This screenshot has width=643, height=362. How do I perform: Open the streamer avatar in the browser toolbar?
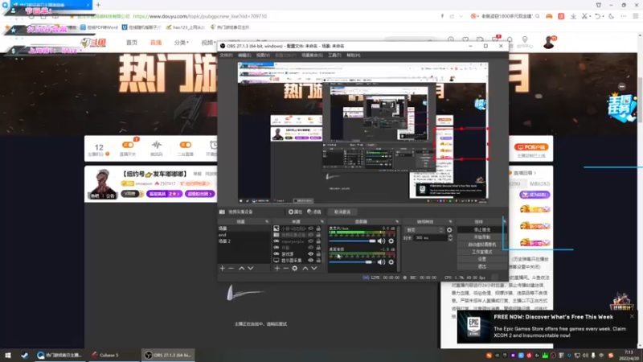tap(549, 42)
